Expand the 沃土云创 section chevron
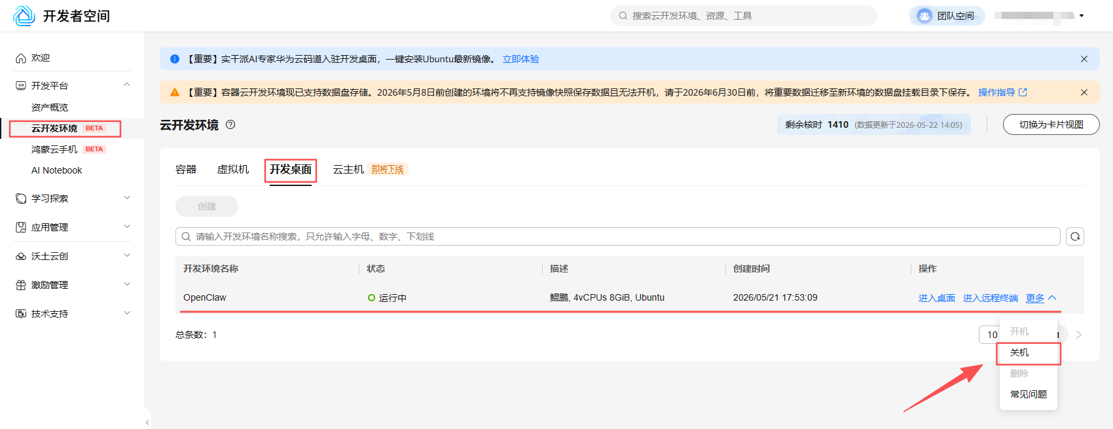Viewport: 1113px width, 429px height. 127,255
